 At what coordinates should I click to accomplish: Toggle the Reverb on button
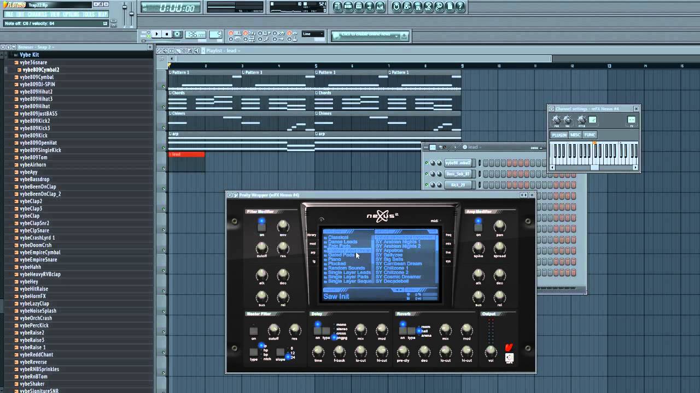coord(403,331)
